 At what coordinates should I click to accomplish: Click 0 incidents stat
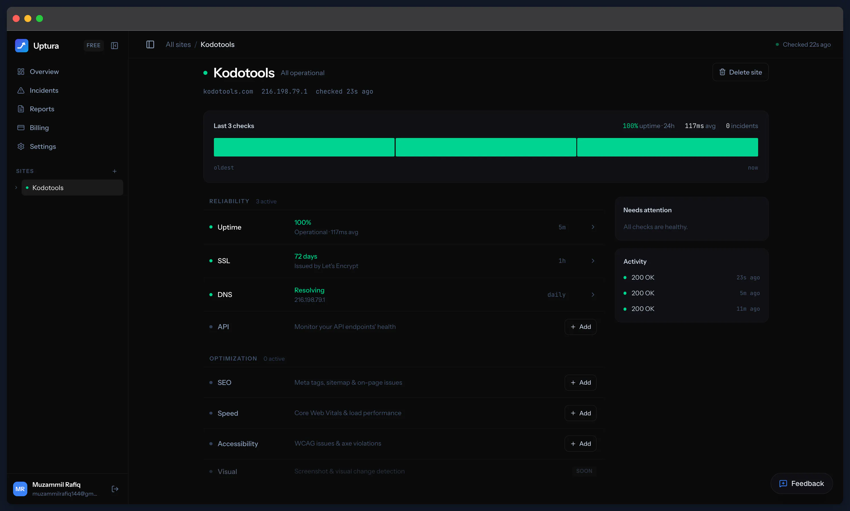pyautogui.click(x=742, y=126)
